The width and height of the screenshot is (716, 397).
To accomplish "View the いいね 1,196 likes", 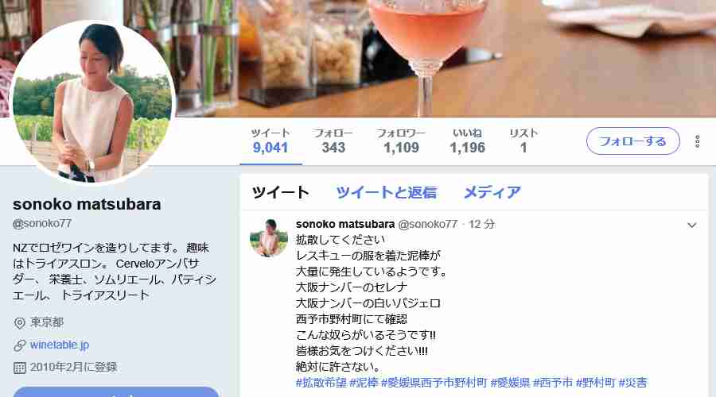I will pos(467,141).
